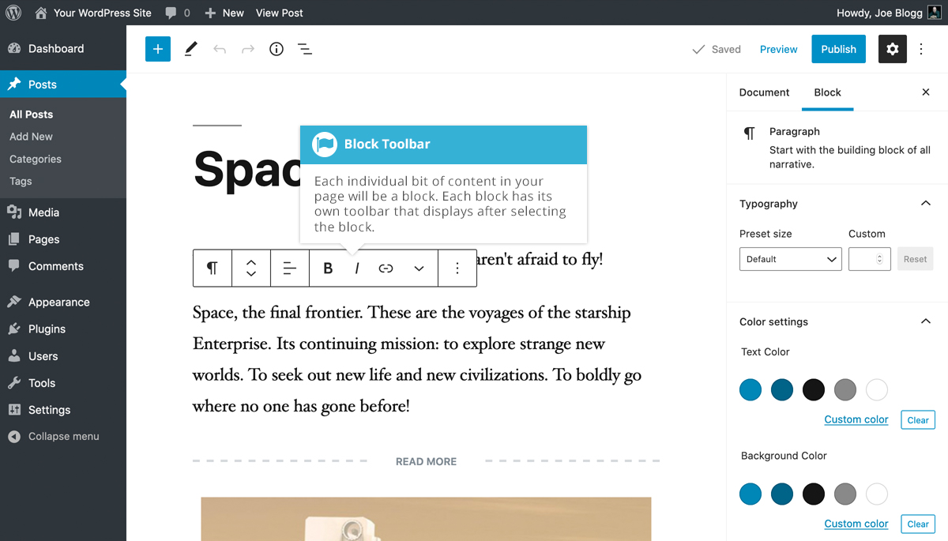
Task: Open the Content structure info icon
Action: click(x=276, y=49)
